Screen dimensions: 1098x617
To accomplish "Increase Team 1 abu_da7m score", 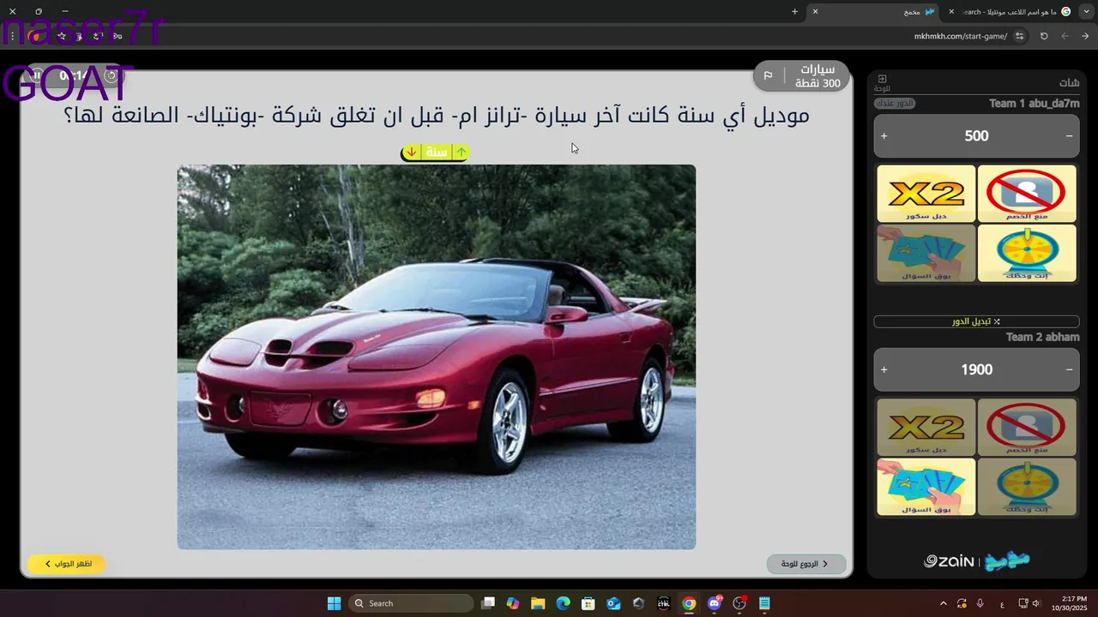I will pos(884,135).
